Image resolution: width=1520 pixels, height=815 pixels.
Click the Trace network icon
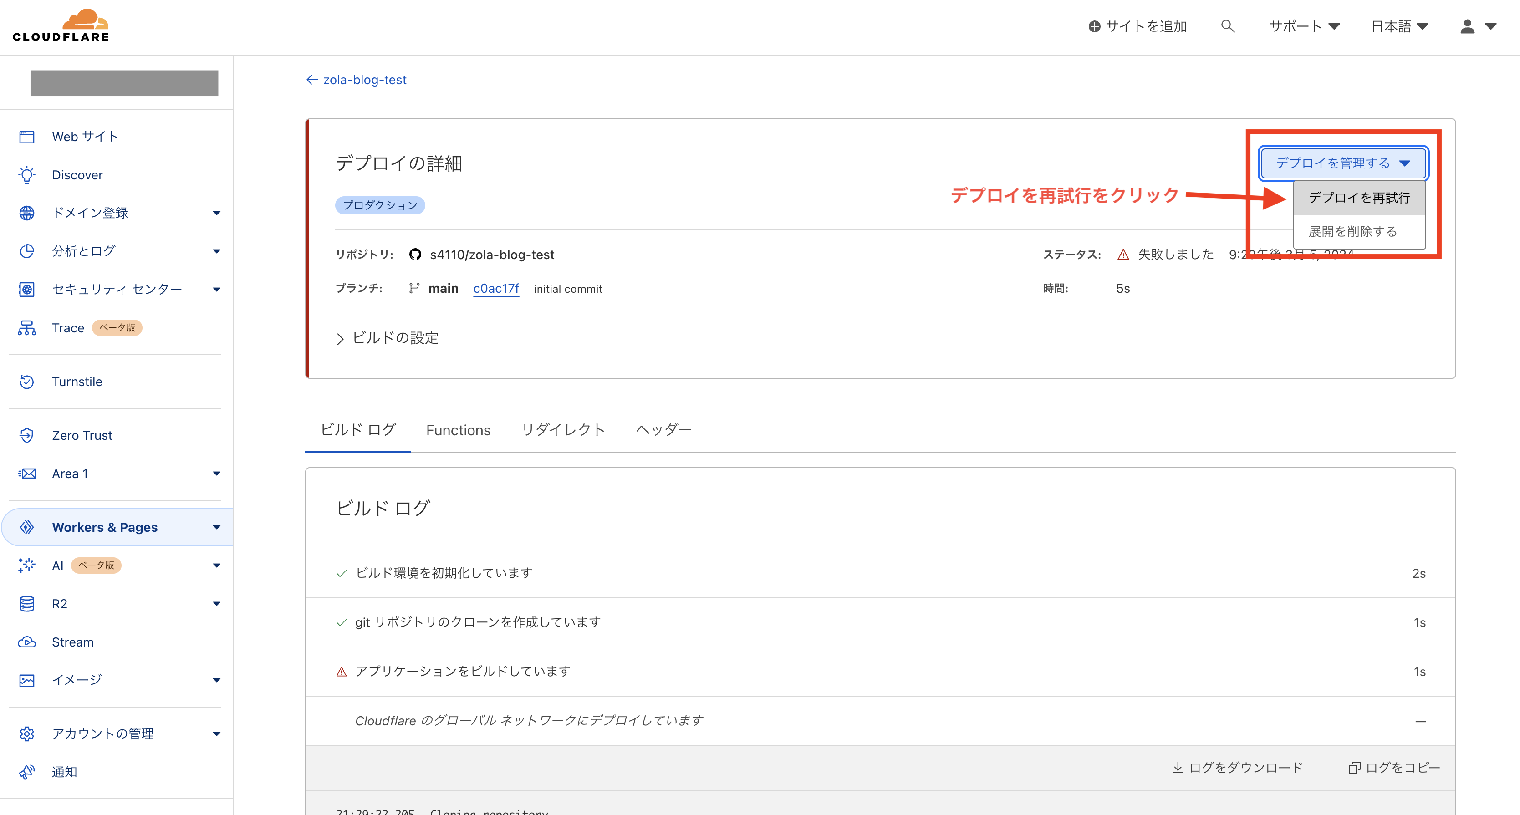coord(26,328)
